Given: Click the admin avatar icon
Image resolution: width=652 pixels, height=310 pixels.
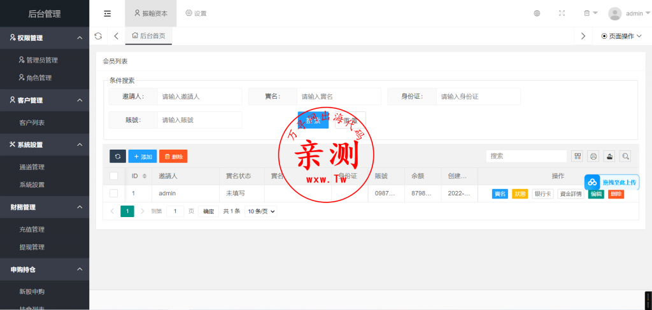Looking at the screenshot, I should coord(614,13).
